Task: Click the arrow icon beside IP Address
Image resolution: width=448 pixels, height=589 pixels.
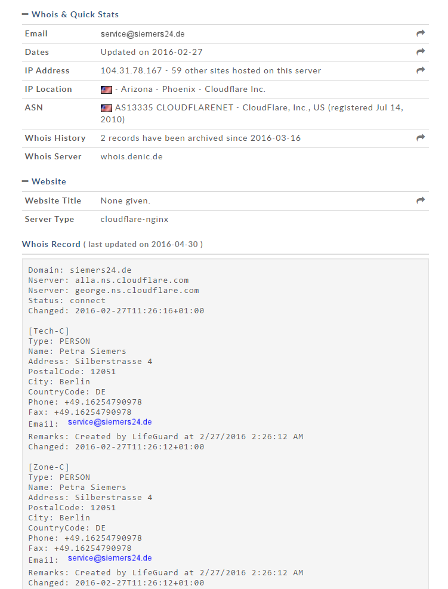Action: pos(421,70)
